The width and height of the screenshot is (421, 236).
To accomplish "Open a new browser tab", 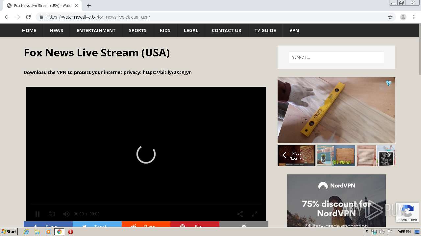I will [89, 6].
